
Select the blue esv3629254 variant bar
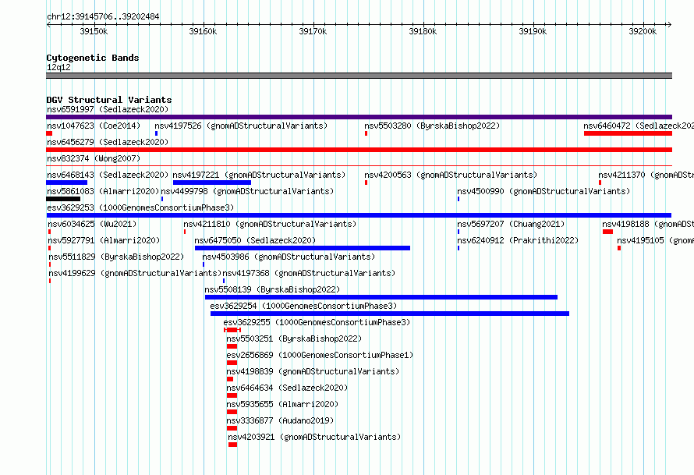[390, 314]
